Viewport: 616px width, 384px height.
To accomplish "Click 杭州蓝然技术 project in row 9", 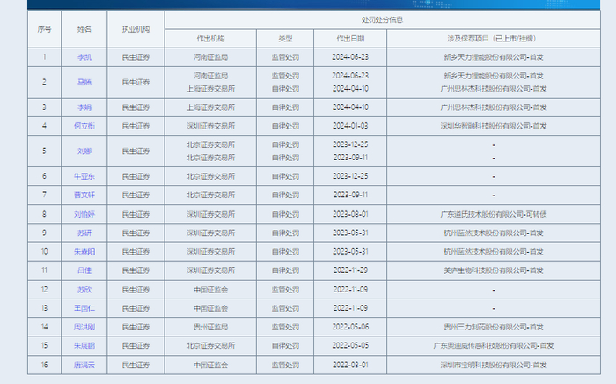I will pyautogui.click(x=494, y=233).
